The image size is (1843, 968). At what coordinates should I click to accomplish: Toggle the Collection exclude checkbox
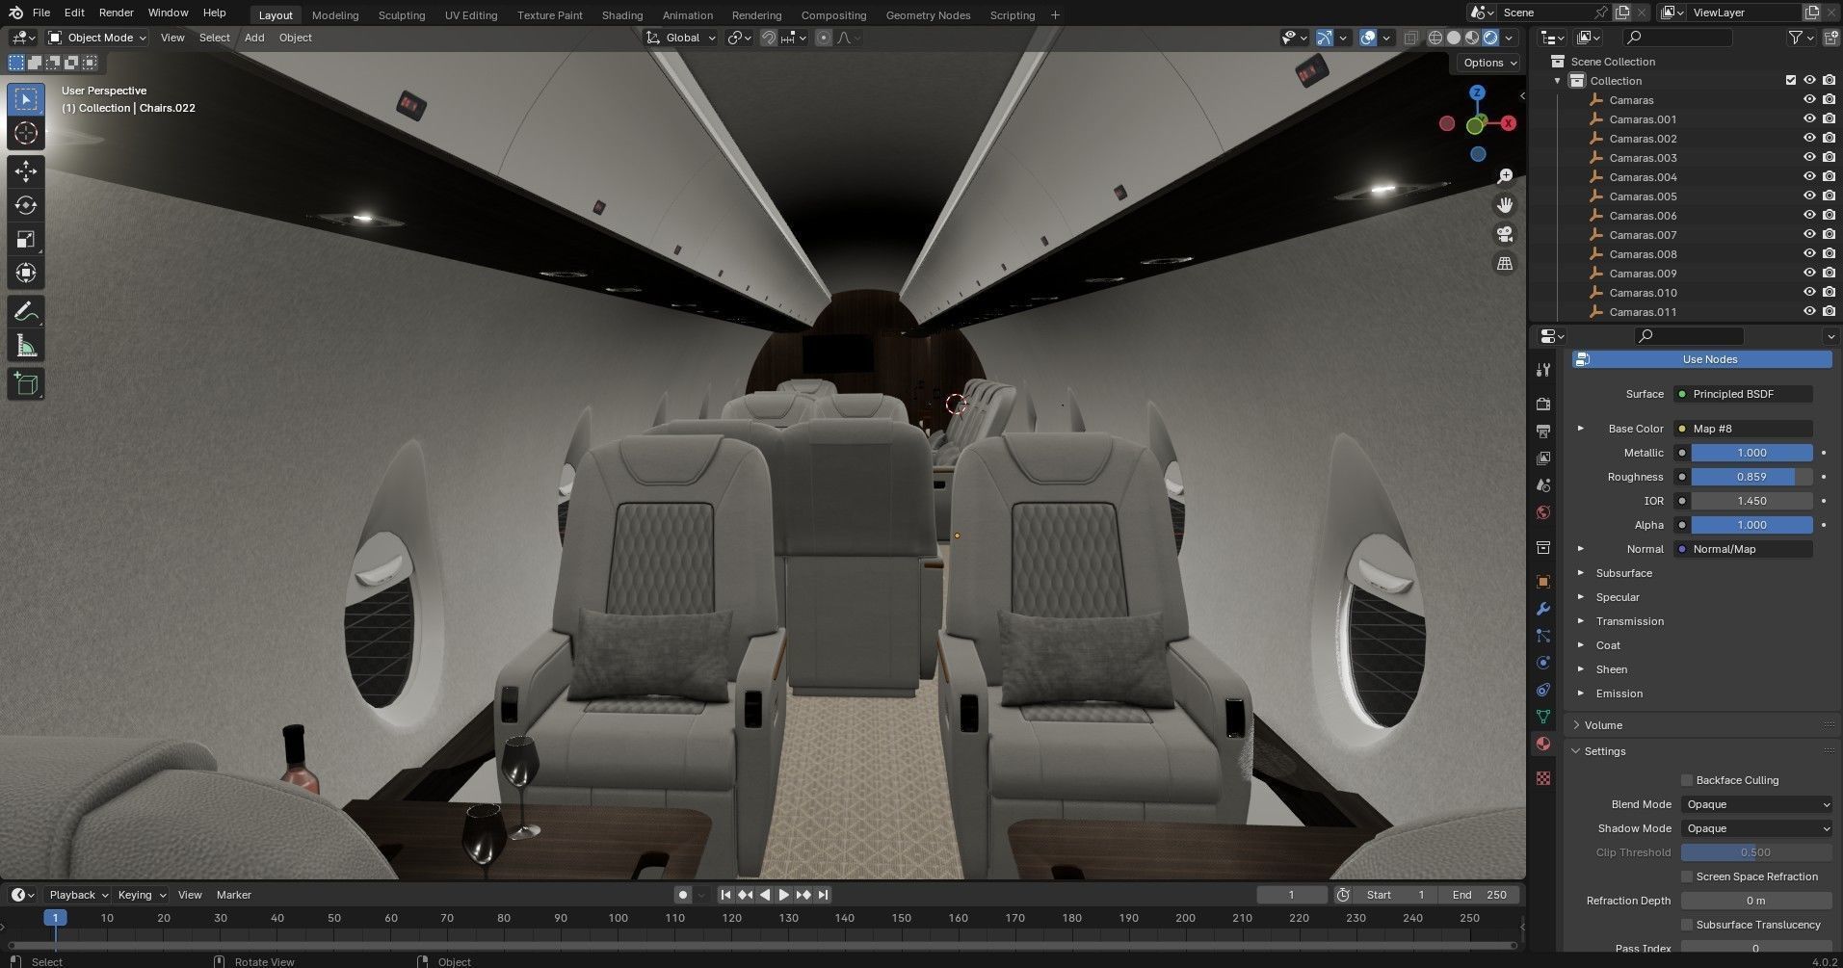[1791, 81]
